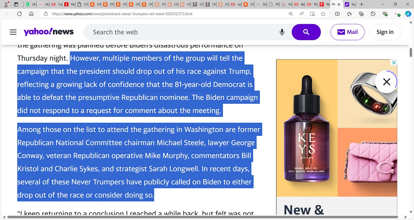
Task: Switch to the BI Ho tab
Action: pyautogui.click(x=43, y=5)
